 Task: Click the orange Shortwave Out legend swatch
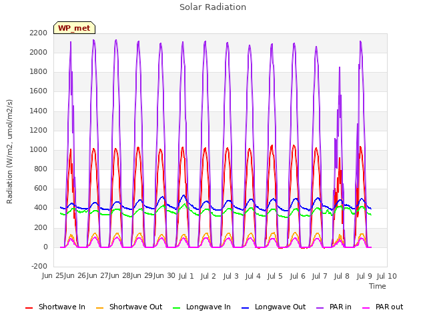tap(100, 308)
